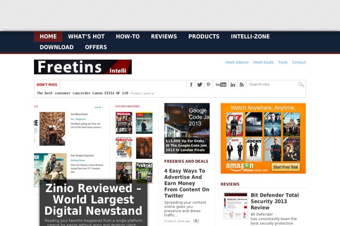Select DOWNLOAD in the navigation bar
Image resolution: width=340 pixels, height=226 pixels.
tap(57, 47)
